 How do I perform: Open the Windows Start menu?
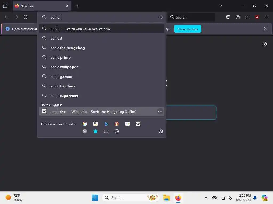(95, 198)
